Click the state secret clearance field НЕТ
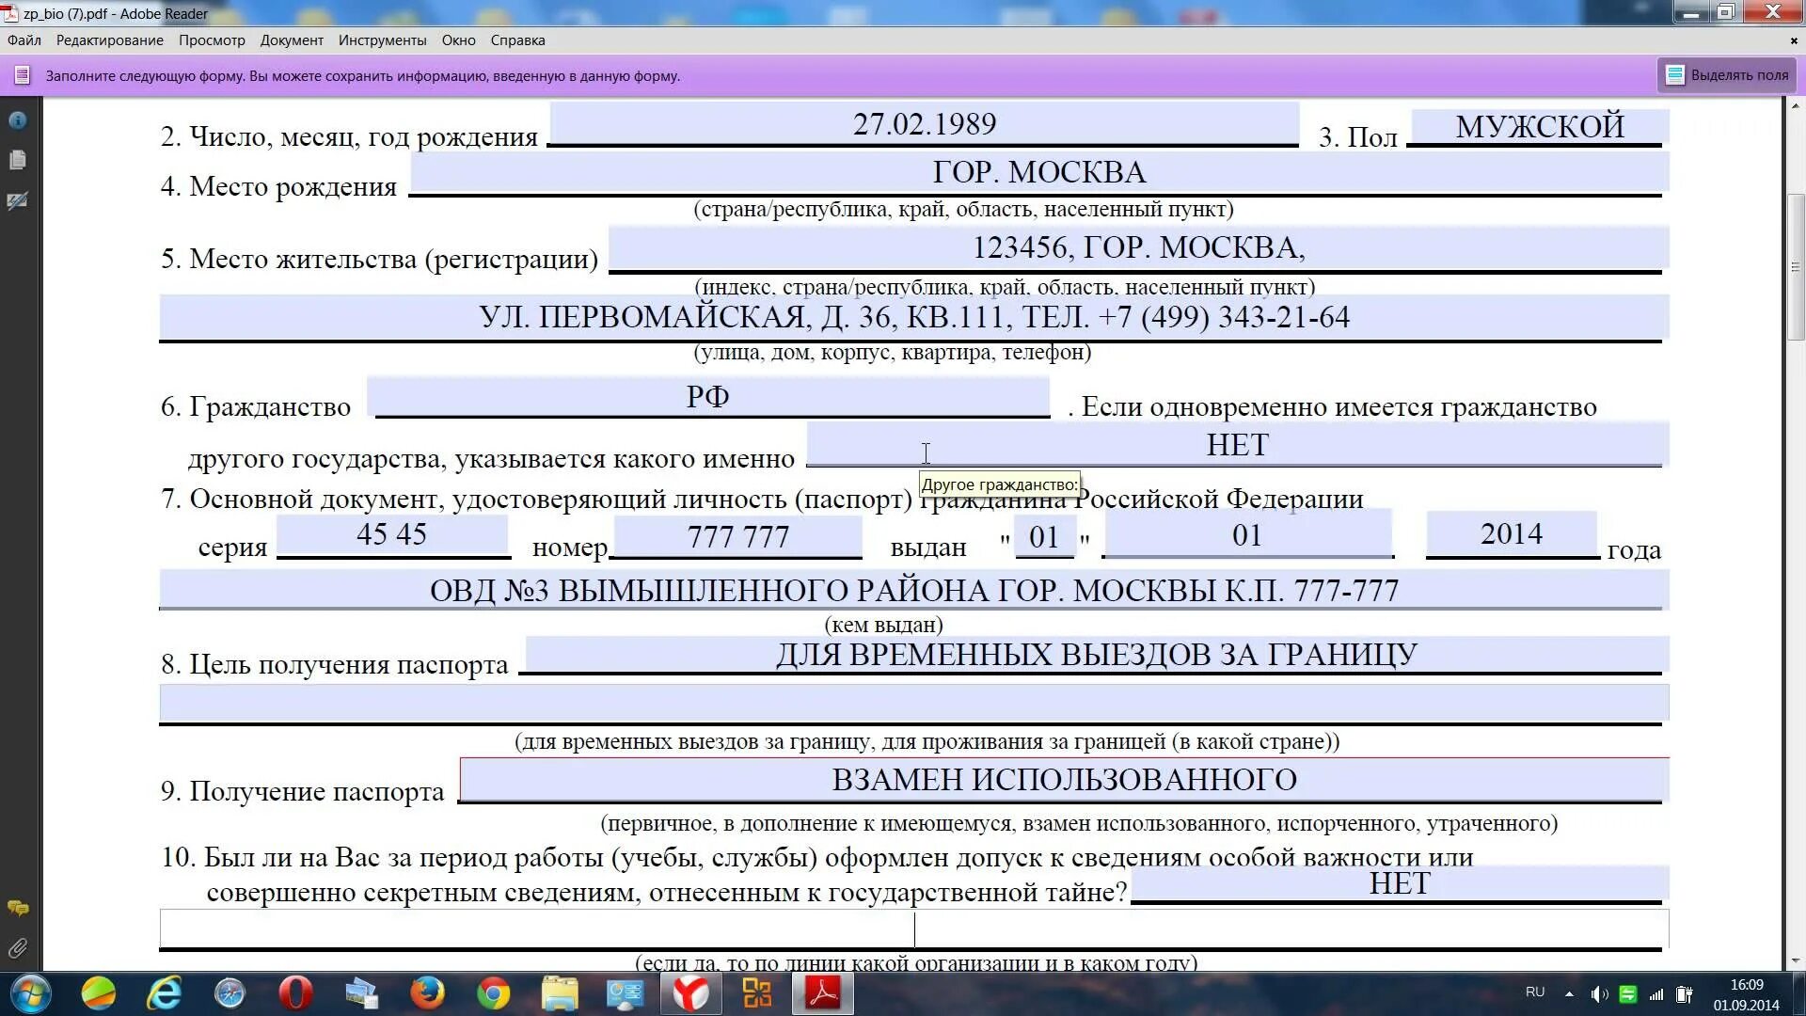 (1400, 884)
